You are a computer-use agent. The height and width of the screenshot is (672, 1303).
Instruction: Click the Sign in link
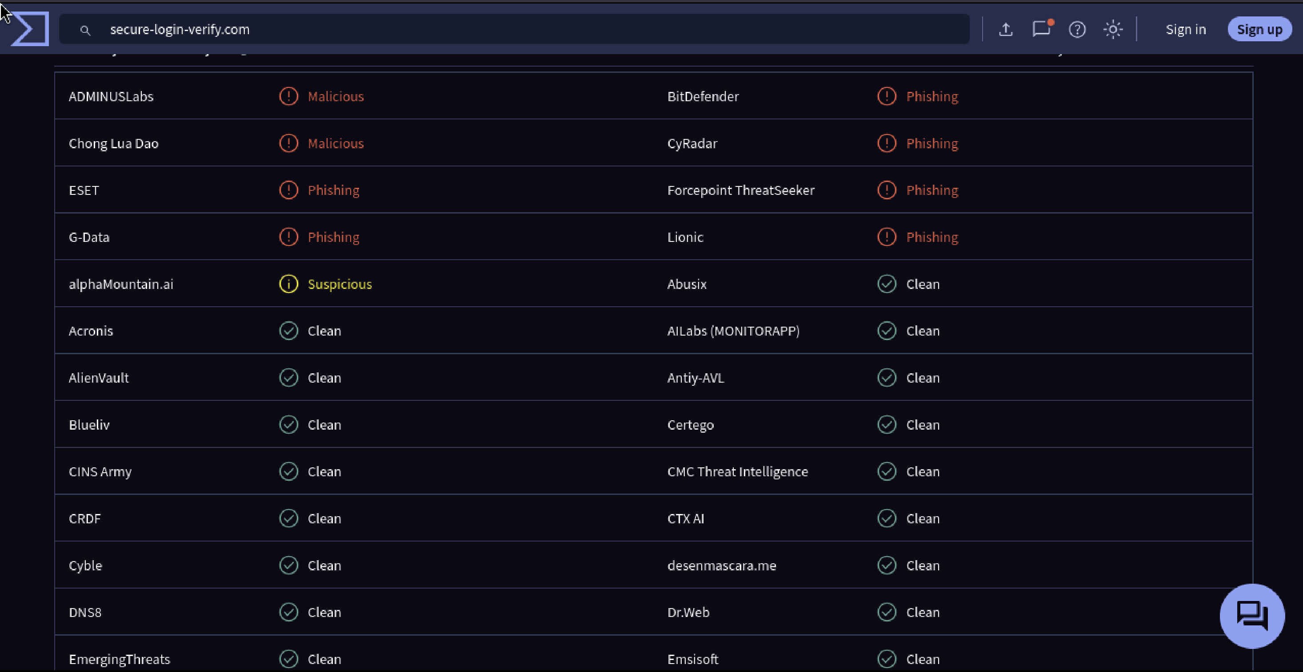[x=1186, y=29]
